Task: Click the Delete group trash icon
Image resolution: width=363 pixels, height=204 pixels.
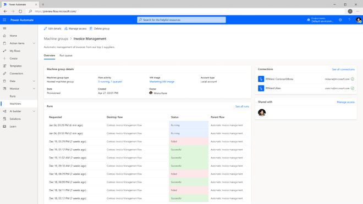Action: (91, 29)
